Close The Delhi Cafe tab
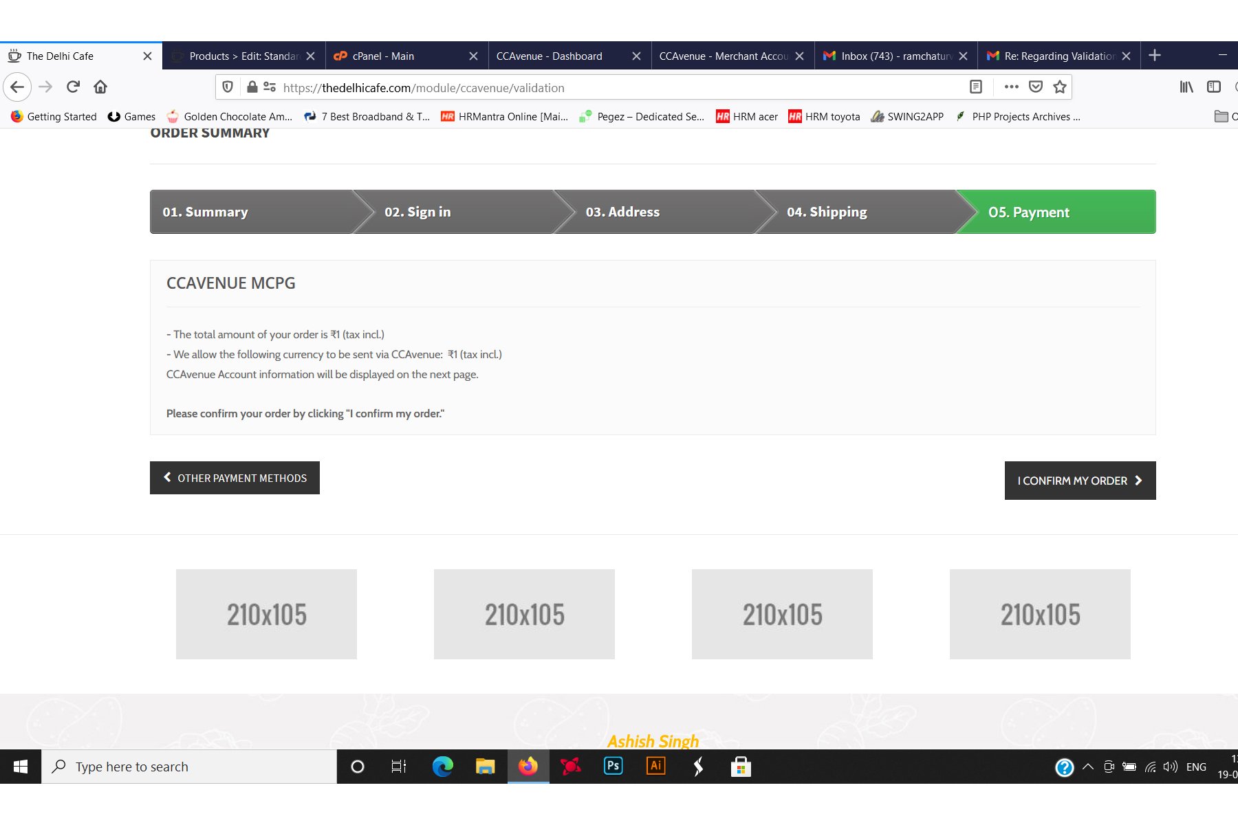 point(147,56)
